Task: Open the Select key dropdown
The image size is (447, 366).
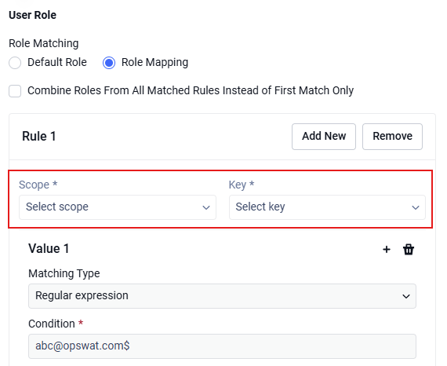Action: pyautogui.click(x=327, y=207)
